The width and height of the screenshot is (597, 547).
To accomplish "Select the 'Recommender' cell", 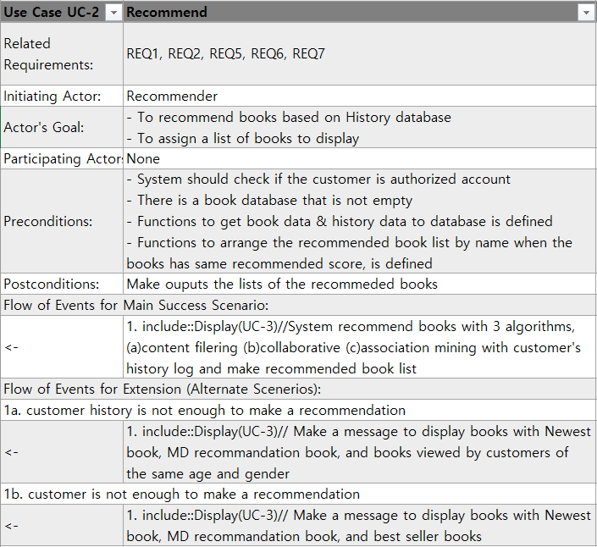I will (x=360, y=96).
